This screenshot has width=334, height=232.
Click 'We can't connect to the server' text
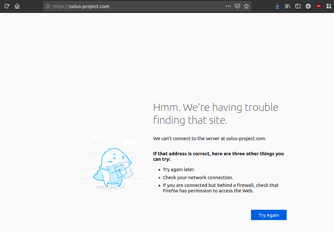click(209, 139)
